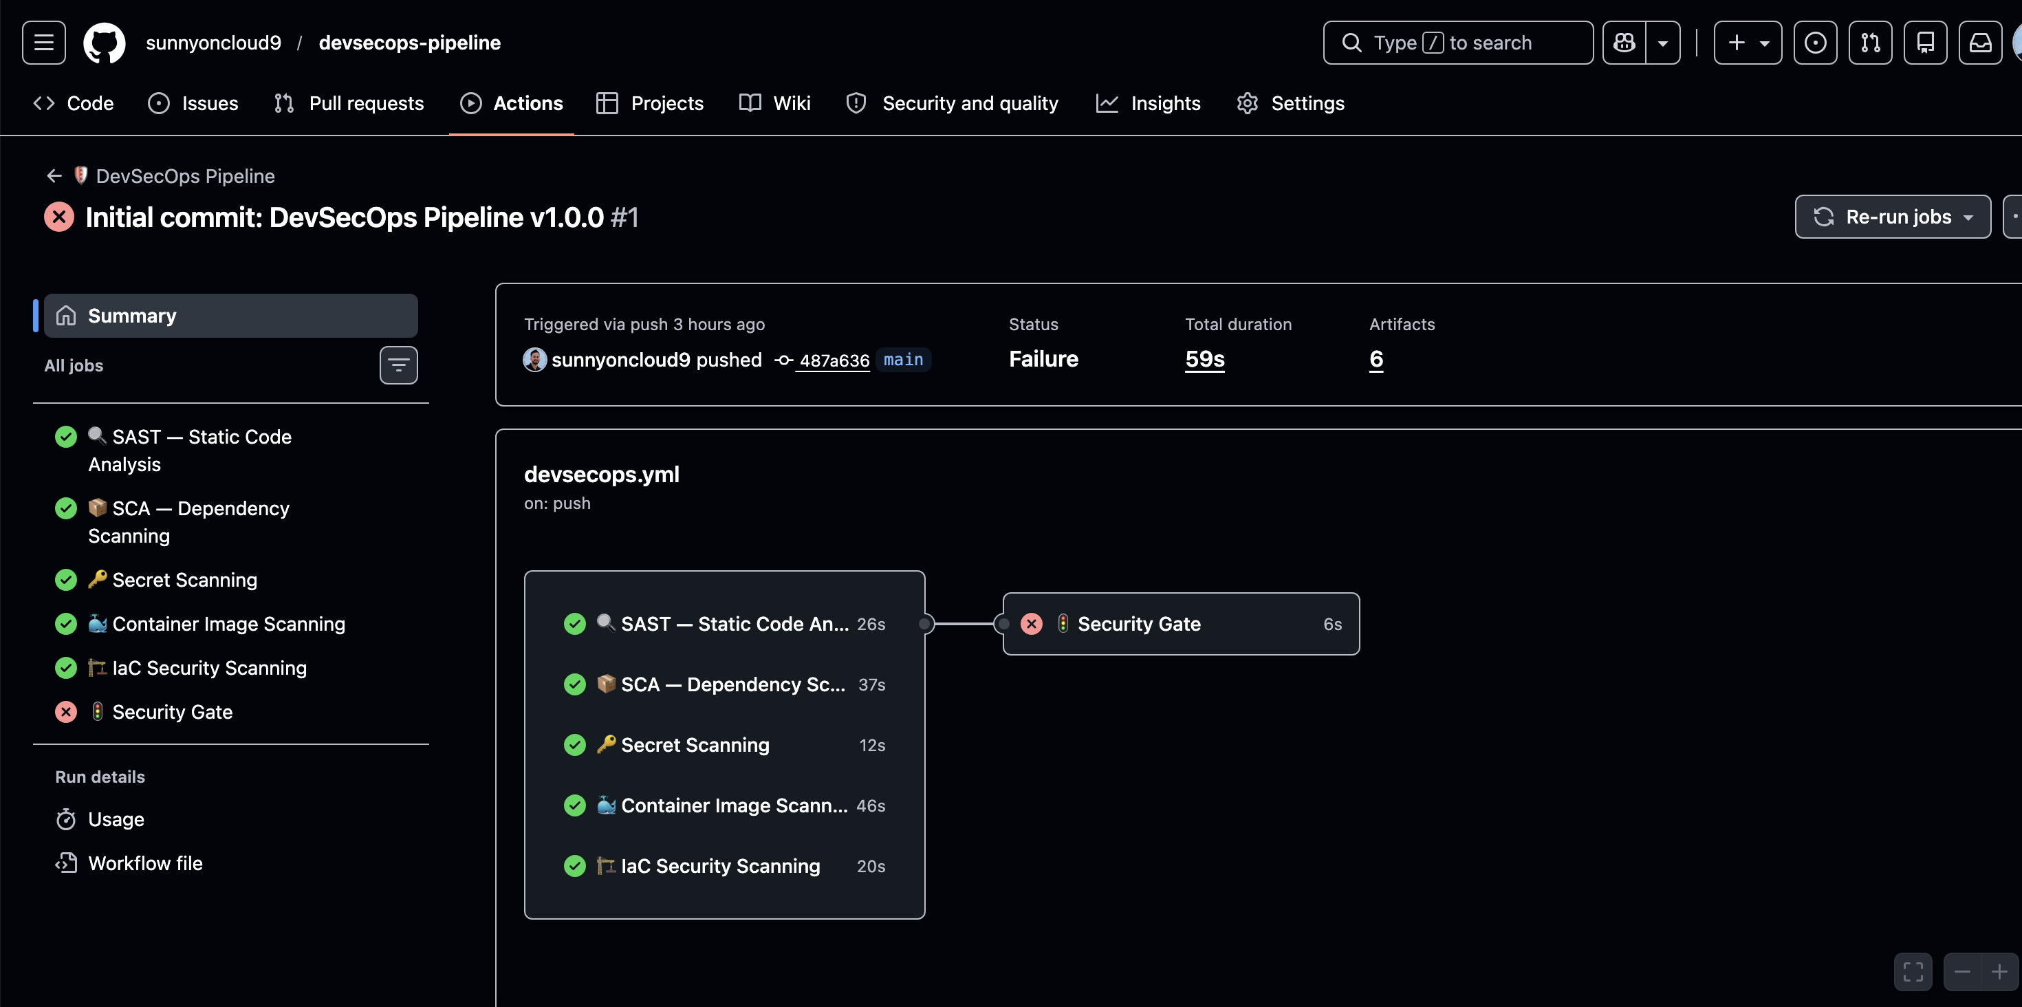Click the back arrow to workflow
2022x1007 pixels.
pos(54,176)
